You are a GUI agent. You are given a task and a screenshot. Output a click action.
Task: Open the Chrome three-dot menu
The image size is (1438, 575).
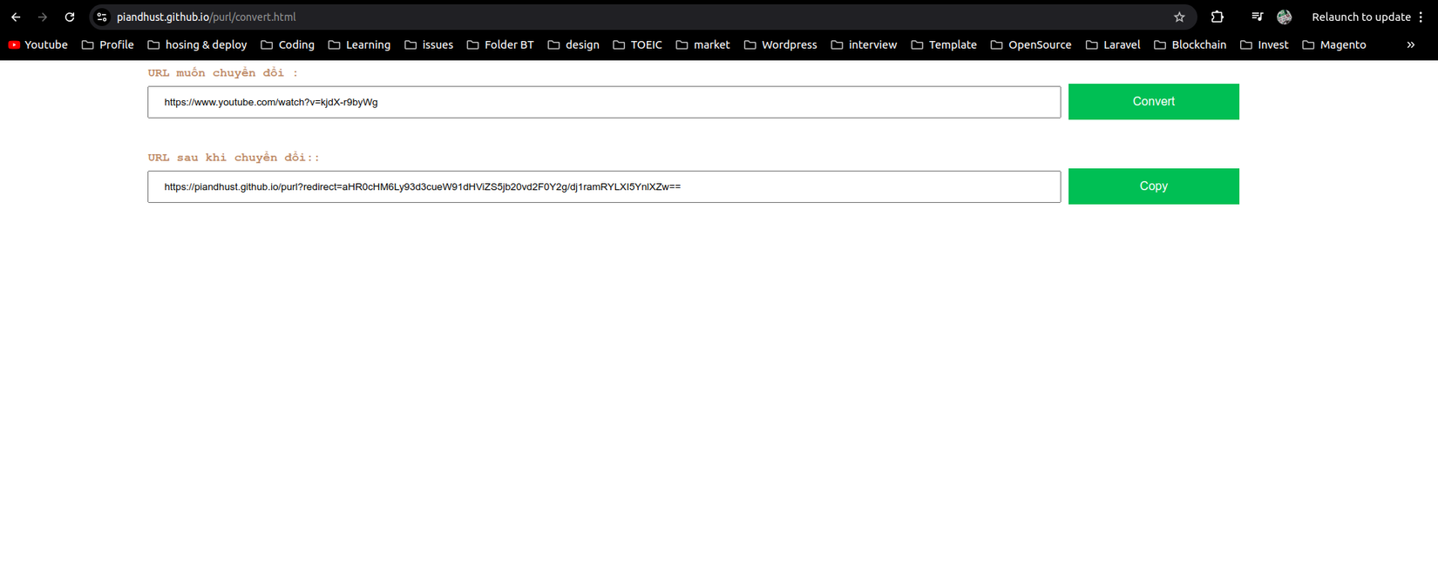(1421, 17)
